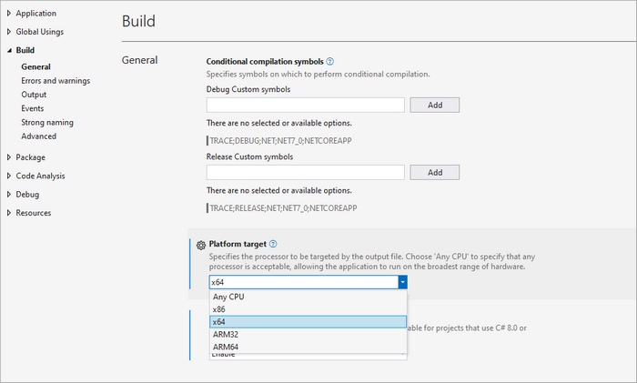Select the Code Analysis category label
The image size is (637, 383).
point(40,176)
